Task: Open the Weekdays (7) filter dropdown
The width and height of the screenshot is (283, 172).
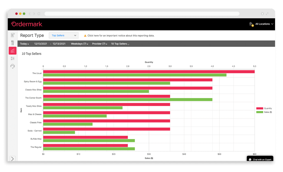Action: (80, 44)
